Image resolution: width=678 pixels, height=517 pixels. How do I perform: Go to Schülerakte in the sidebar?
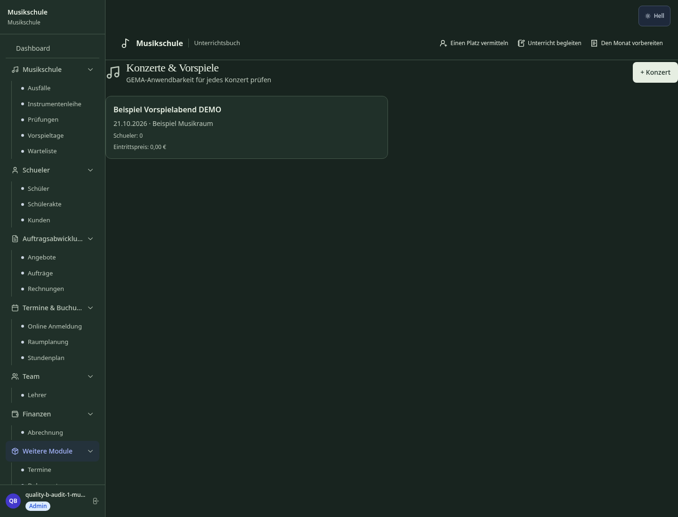[45, 204]
